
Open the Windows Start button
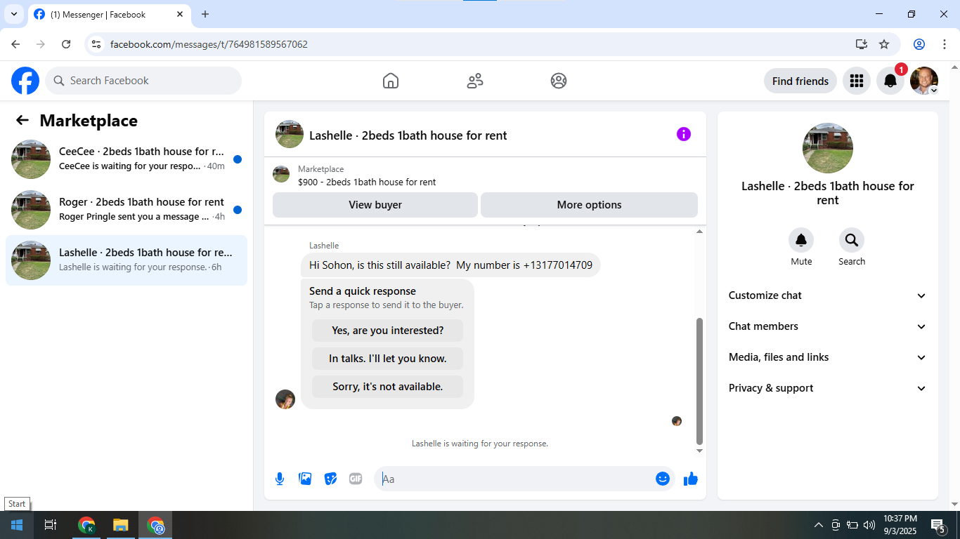point(17,525)
